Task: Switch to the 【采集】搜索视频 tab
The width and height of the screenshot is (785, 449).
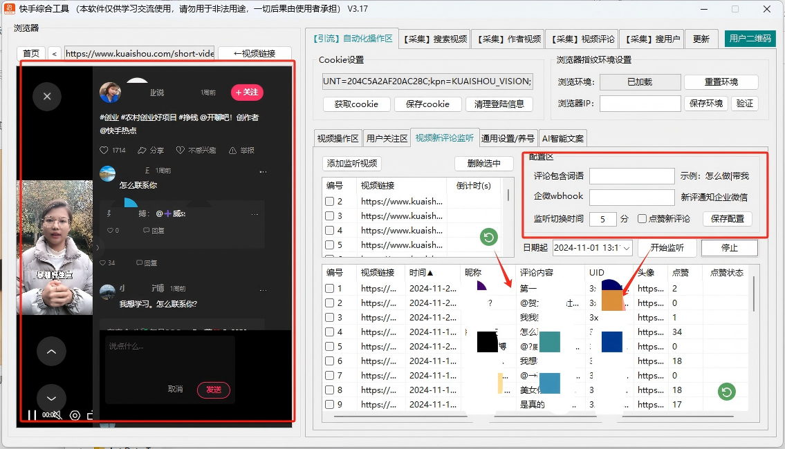Action: point(436,39)
